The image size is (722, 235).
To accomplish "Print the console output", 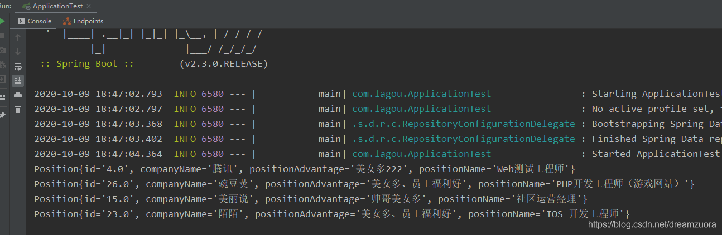I will (18, 95).
